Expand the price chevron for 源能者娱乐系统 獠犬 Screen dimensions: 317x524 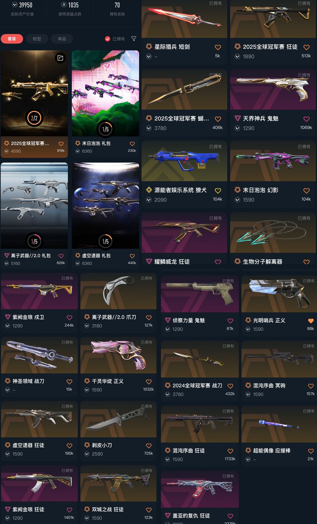(149, 200)
